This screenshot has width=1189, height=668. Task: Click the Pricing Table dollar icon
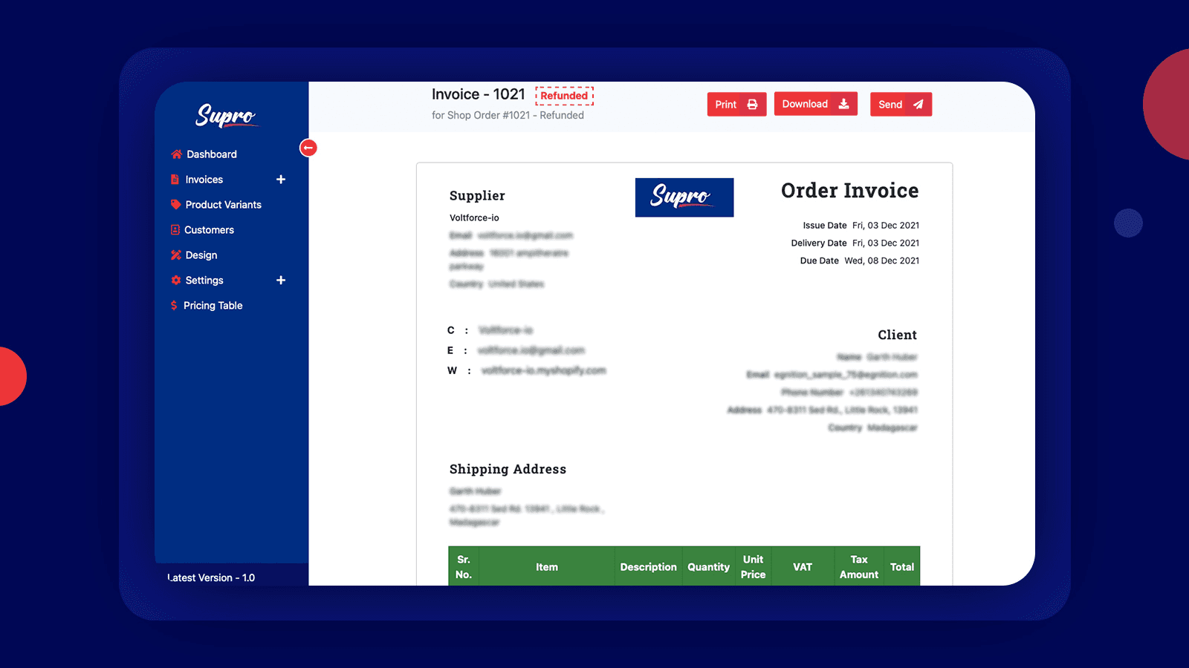[172, 305]
